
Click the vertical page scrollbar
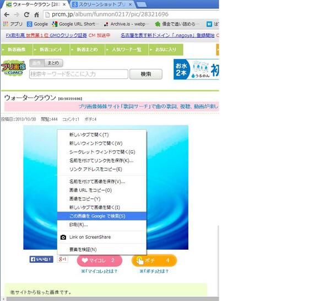pyautogui.click(x=218, y=261)
